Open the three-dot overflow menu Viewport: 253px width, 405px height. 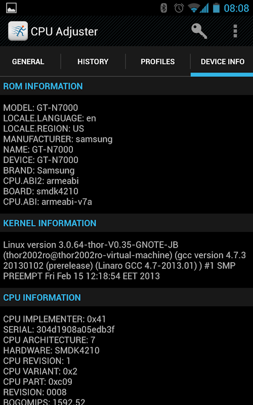point(235,31)
